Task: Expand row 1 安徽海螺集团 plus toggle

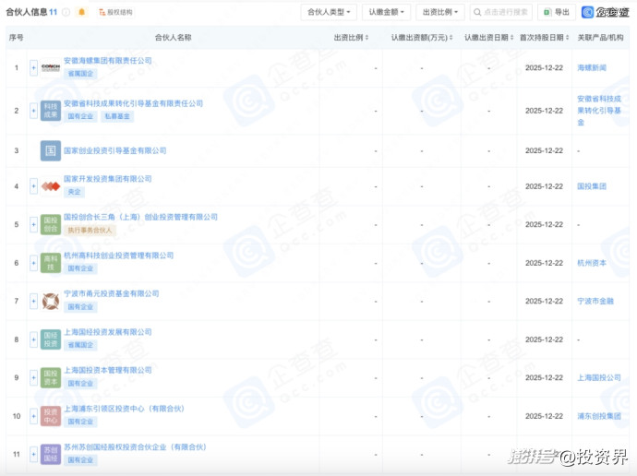Action: click(34, 68)
